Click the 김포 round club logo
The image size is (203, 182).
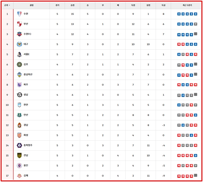(20, 64)
